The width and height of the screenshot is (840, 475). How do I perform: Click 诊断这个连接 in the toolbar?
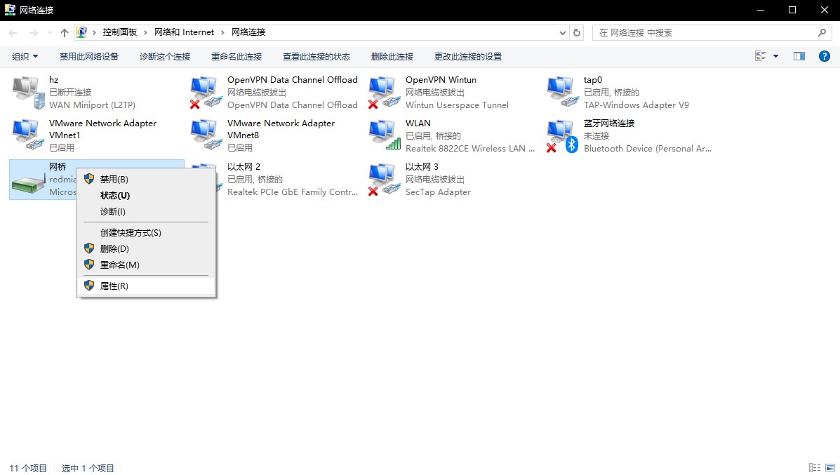click(x=165, y=56)
